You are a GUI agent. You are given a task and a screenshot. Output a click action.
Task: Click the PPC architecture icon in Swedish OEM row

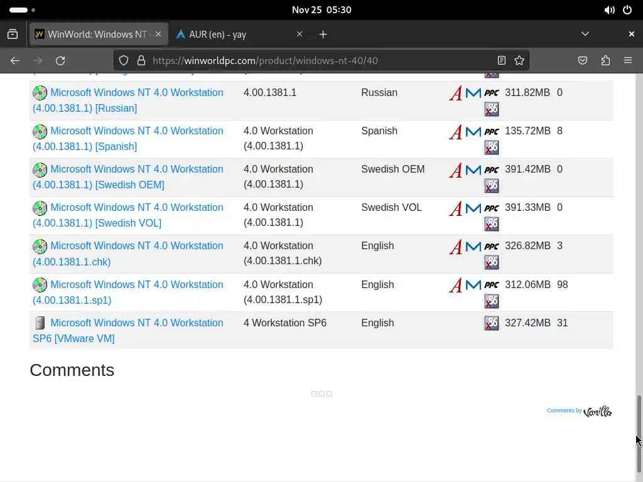click(x=491, y=170)
